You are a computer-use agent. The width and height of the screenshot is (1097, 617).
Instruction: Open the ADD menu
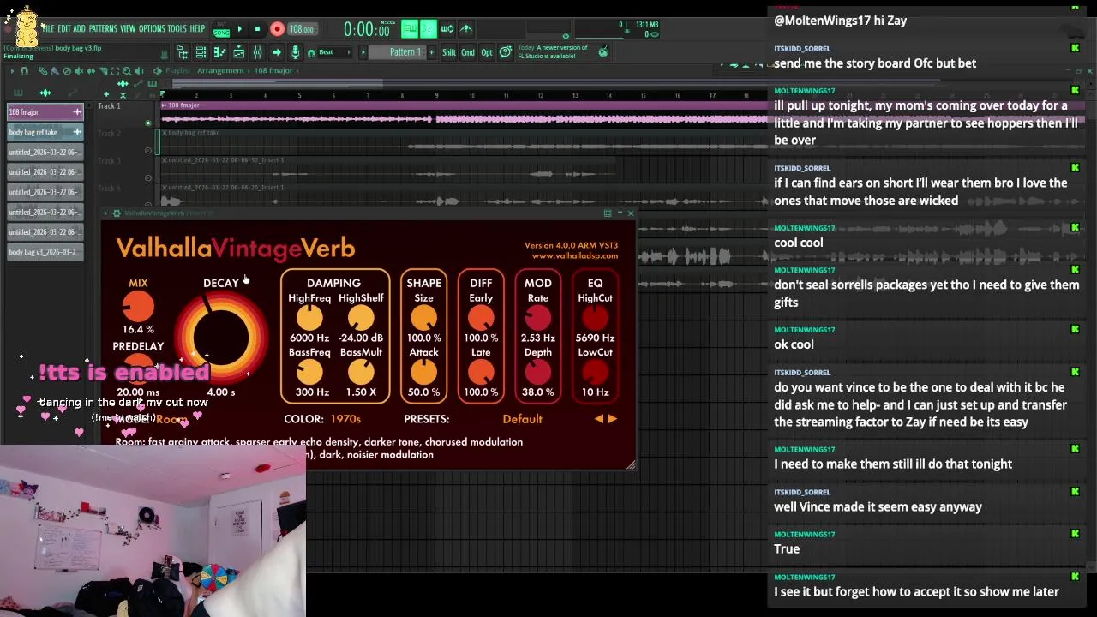point(80,28)
